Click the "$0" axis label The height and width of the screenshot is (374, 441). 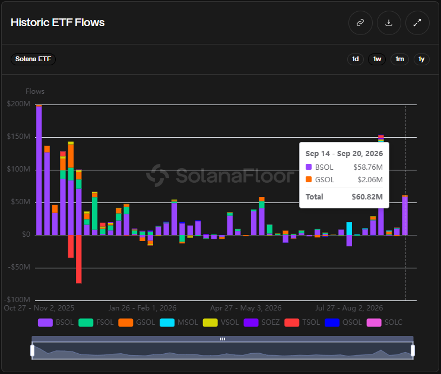pyautogui.click(x=26, y=234)
